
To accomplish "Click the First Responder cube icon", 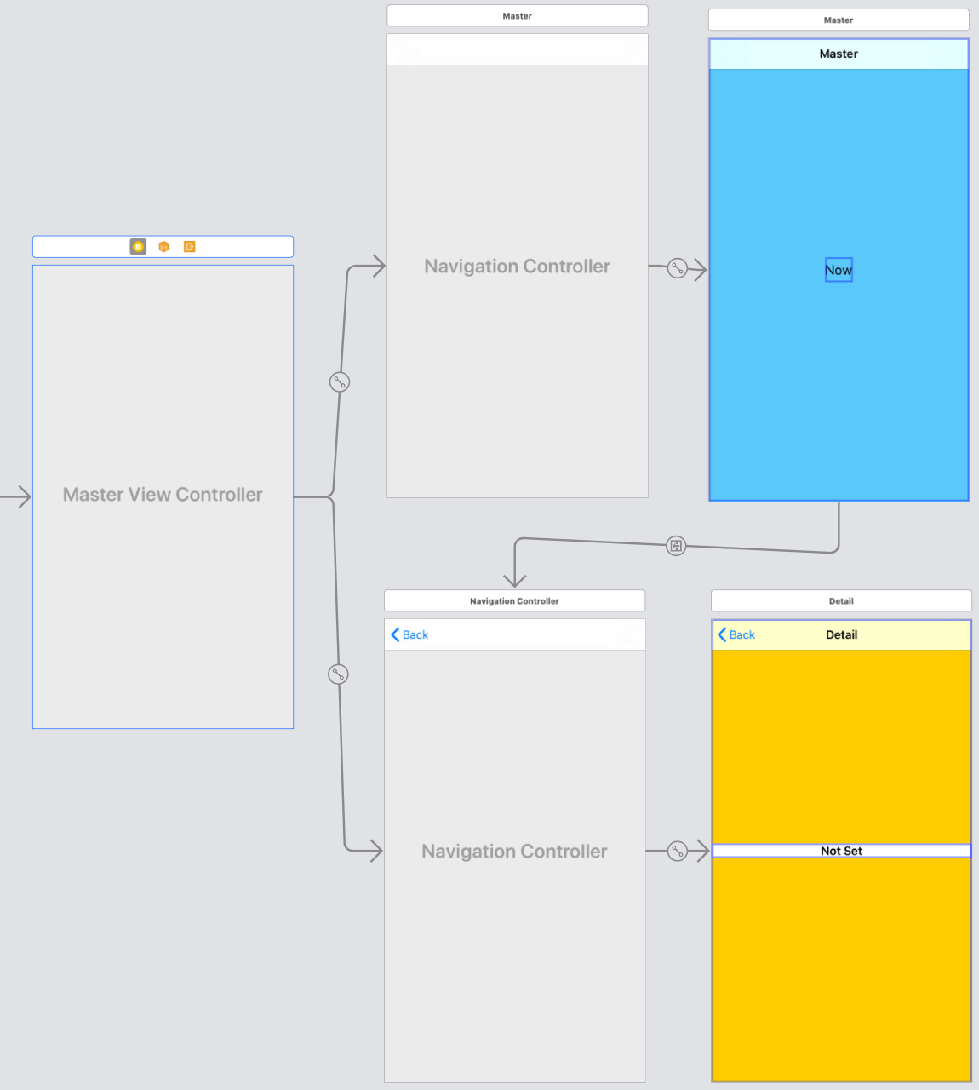I will tap(164, 247).
